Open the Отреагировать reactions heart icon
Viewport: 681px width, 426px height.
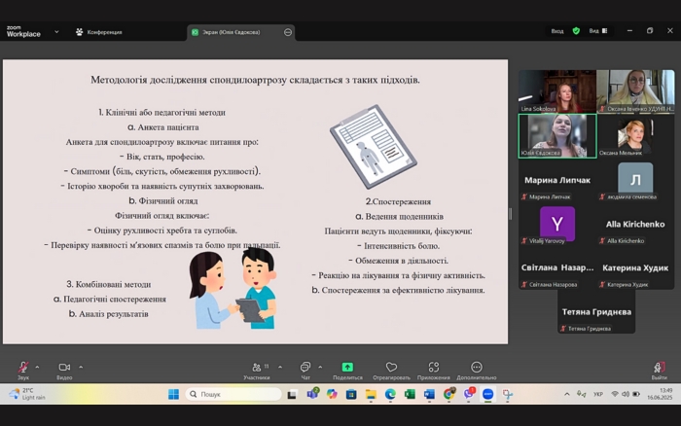(x=391, y=369)
